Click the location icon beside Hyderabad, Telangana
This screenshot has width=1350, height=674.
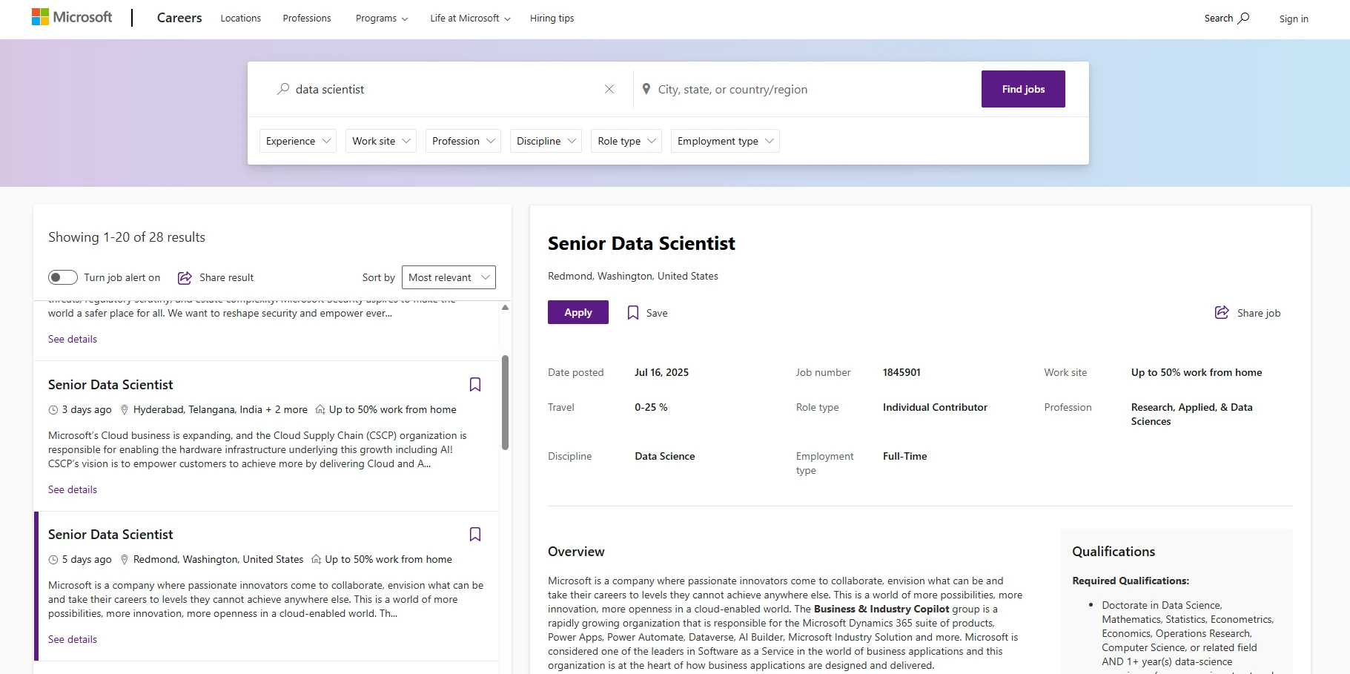(x=125, y=409)
